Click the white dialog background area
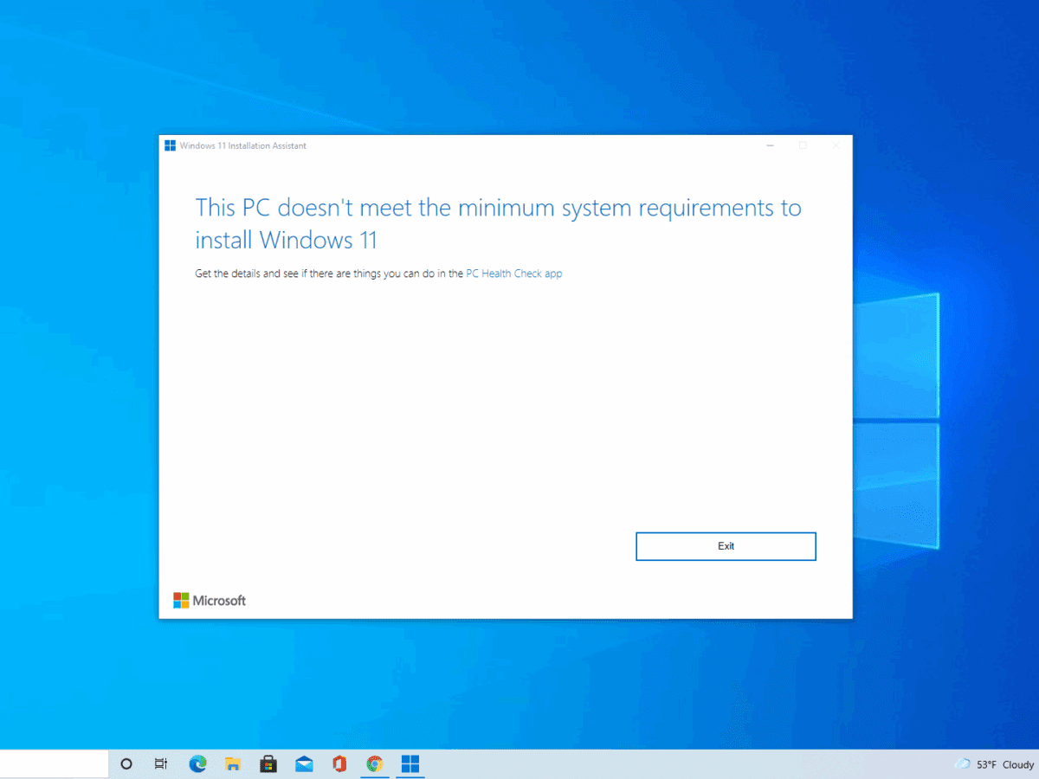The height and width of the screenshot is (779, 1039). tap(505, 407)
